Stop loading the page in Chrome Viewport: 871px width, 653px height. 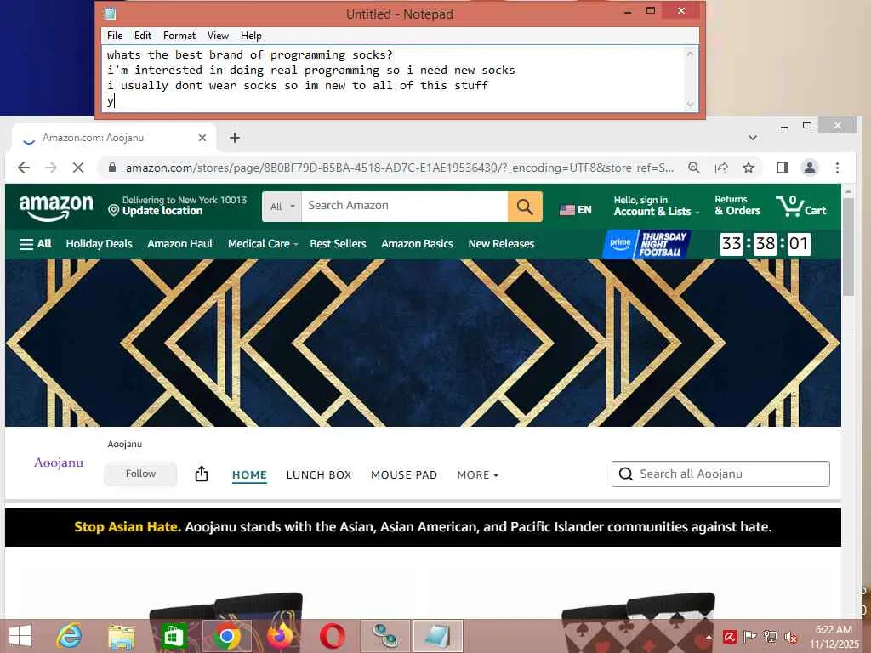[x=77, y=168]
